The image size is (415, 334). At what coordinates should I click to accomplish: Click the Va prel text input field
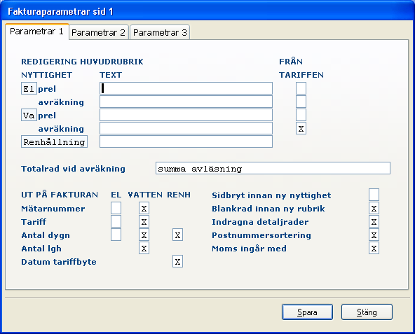click(x=186, y=115)
